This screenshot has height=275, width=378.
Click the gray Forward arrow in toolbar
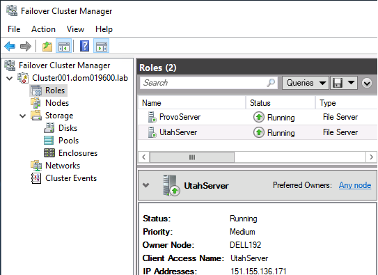(x=26, y=46)
